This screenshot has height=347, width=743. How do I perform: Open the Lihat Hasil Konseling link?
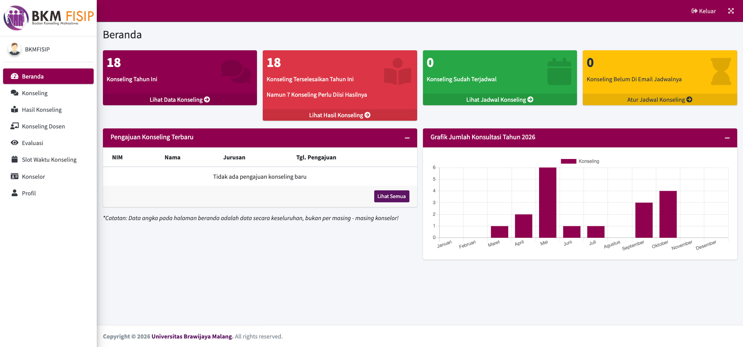pyautogui.click(x=340, y=115)
